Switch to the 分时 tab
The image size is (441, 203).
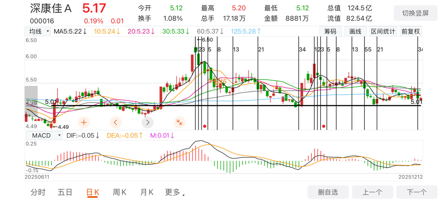click(x=38, y=192)
